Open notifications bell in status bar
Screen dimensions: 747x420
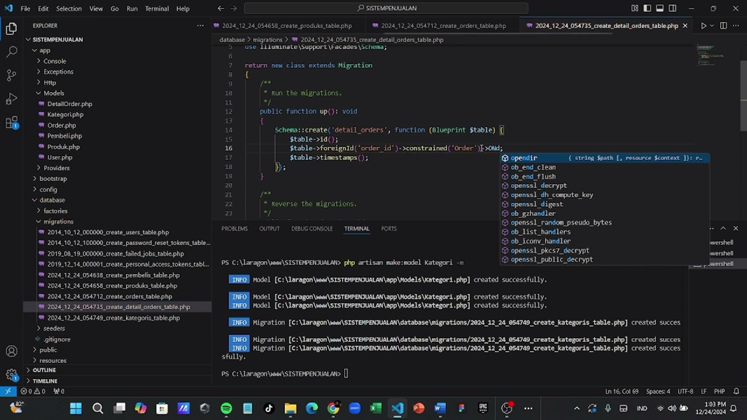(x=736, y=391)
